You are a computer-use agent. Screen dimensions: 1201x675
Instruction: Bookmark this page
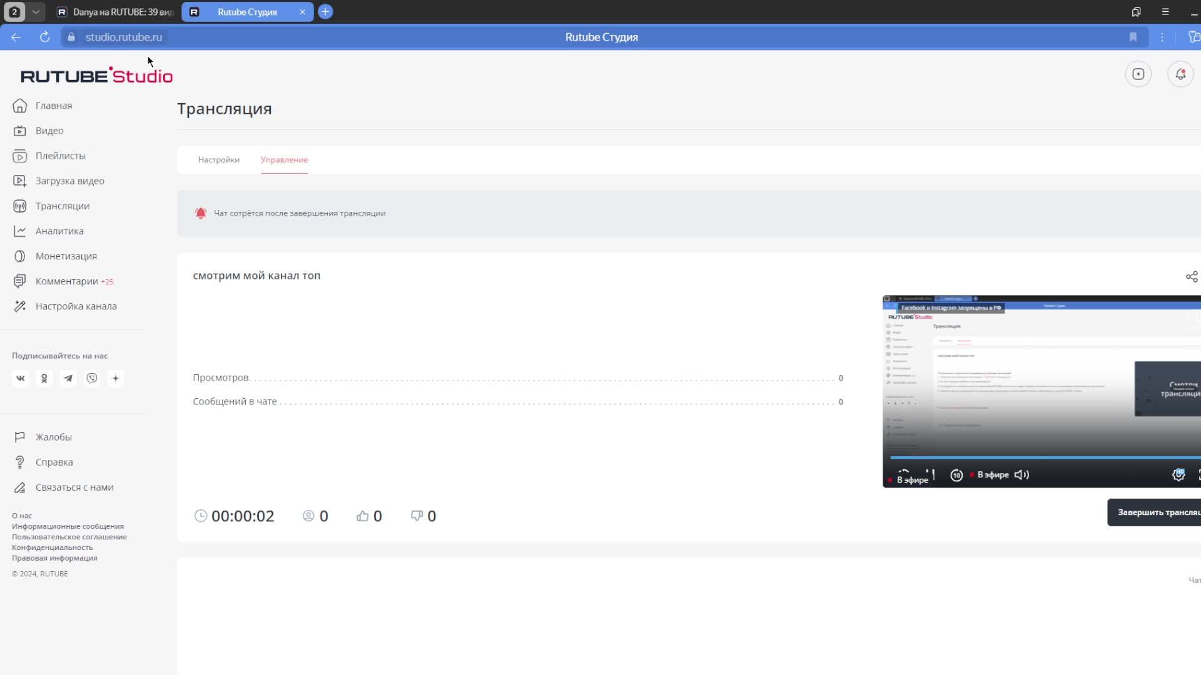tap(1133, 37)
